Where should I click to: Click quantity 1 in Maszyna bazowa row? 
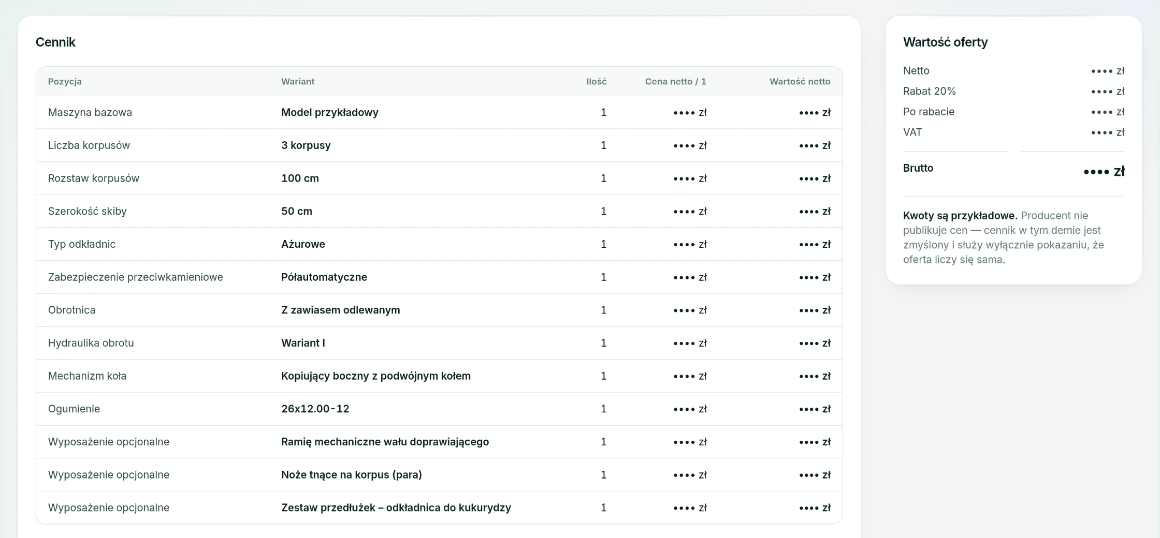tap(603, 112)
